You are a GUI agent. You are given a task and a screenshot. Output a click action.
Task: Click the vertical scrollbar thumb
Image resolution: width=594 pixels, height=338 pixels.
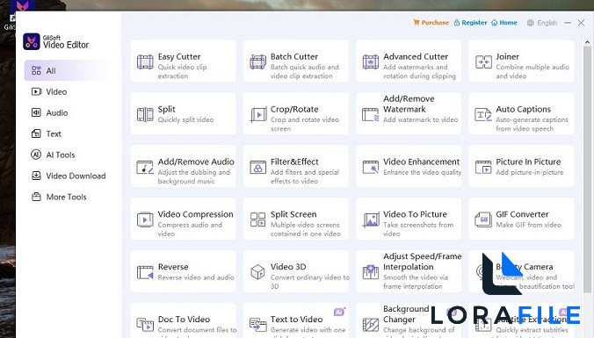(x=587, y=169)
